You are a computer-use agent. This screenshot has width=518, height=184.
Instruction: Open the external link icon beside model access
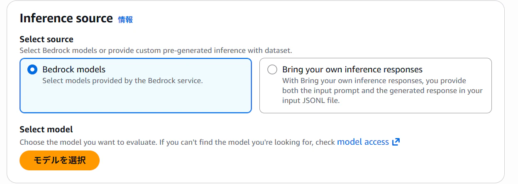(x=396, y=142)
